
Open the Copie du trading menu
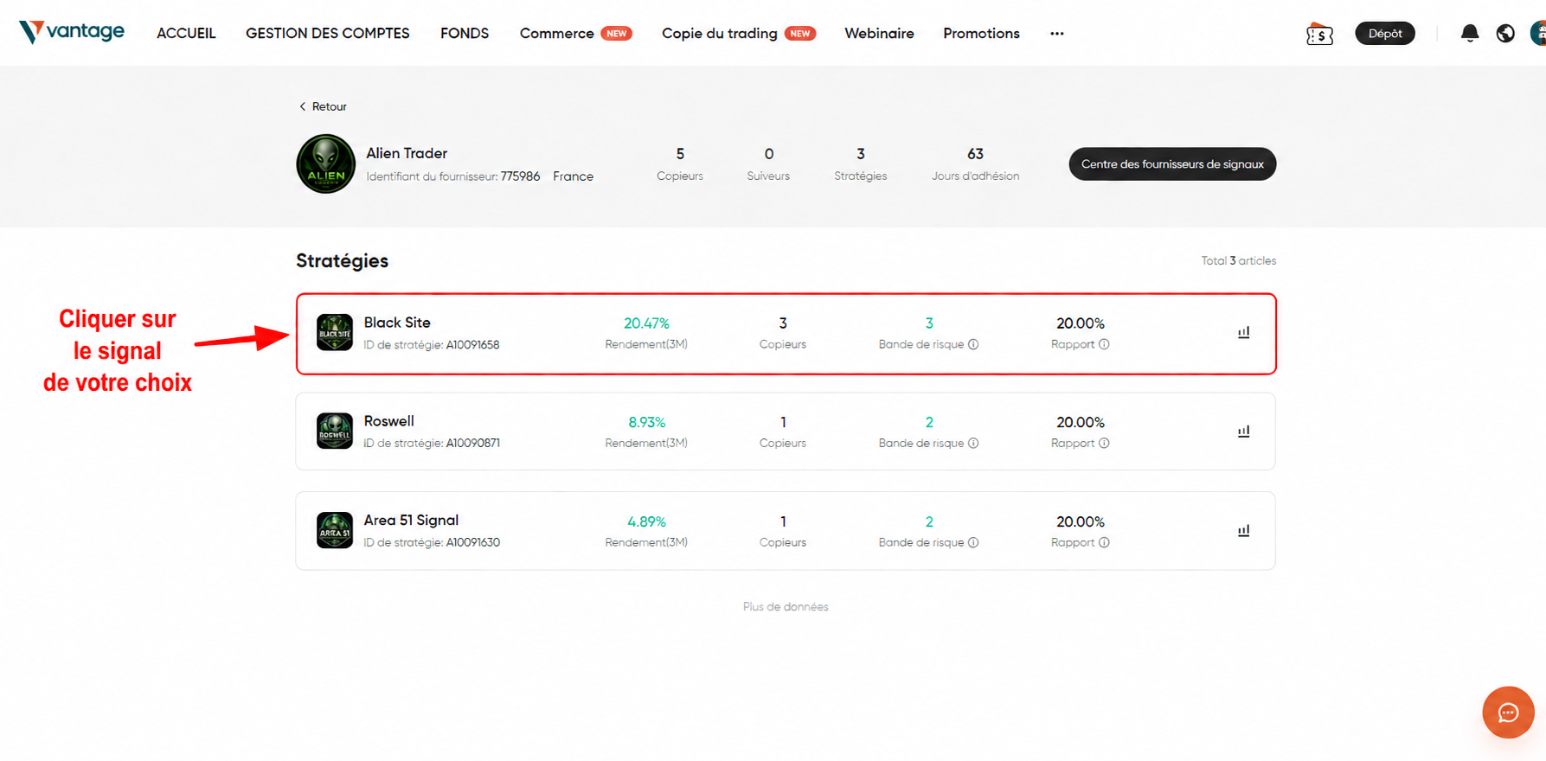click(719, 34)
